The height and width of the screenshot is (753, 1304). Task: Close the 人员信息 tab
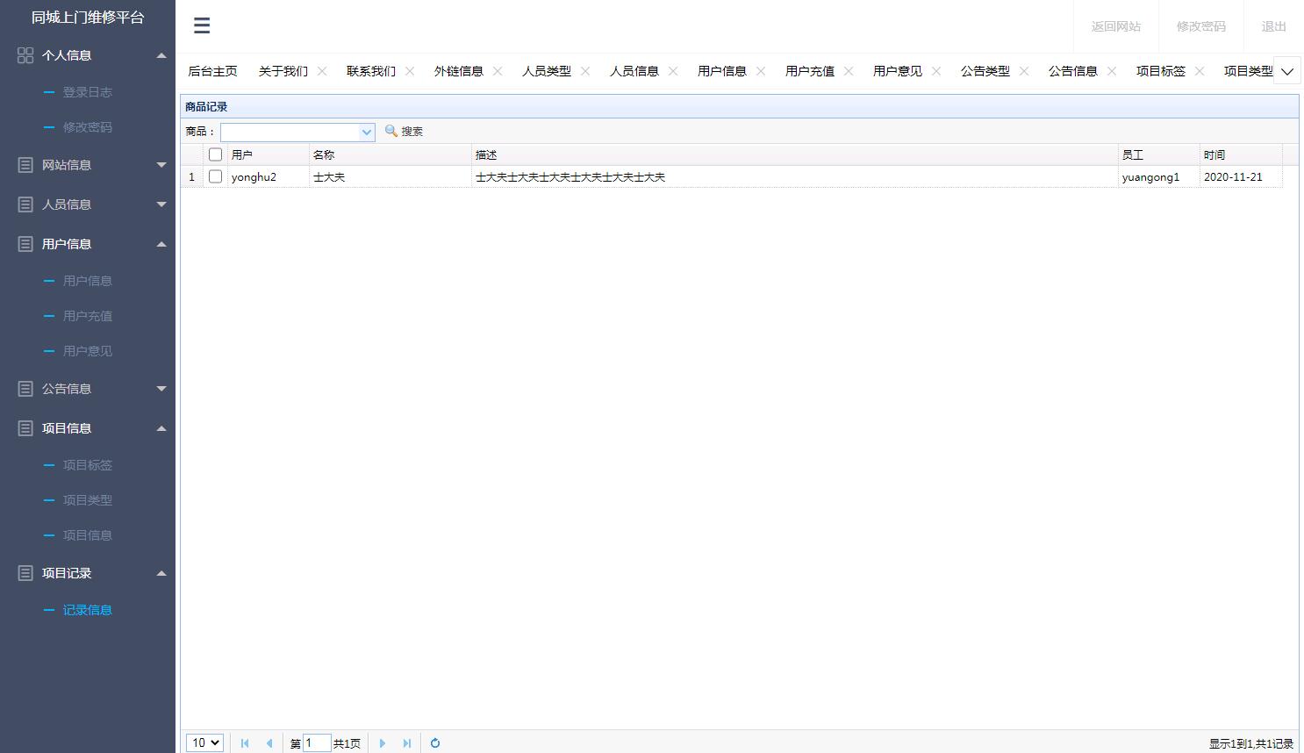(x=673, y=71)
